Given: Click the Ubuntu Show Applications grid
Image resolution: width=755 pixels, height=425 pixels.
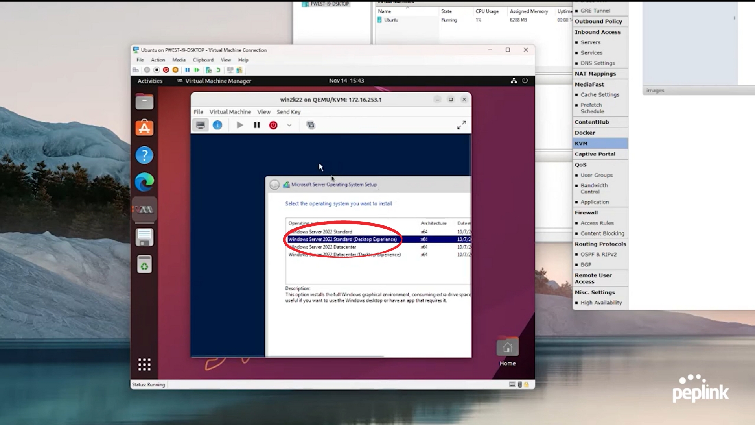Looking at the screenshot, I should point(144,364).
